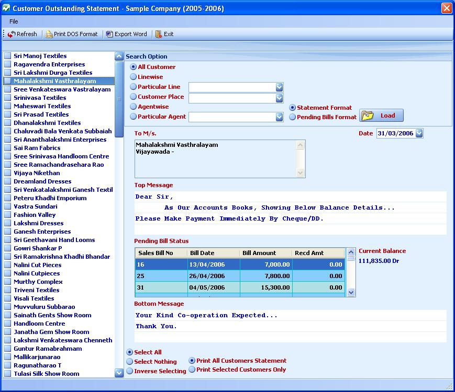Image resolution: width=455 pixels, height=392 pixels.
Task: Click the Export Word document icon
Action: point(109,34)
